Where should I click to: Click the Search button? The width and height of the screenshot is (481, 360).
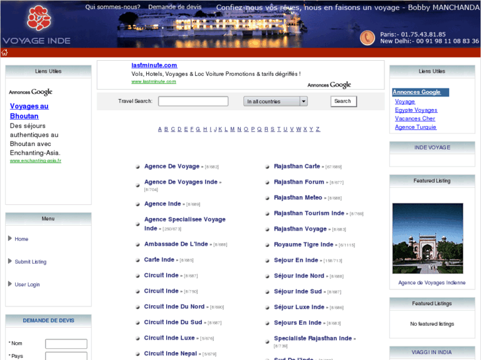(343, 102)
